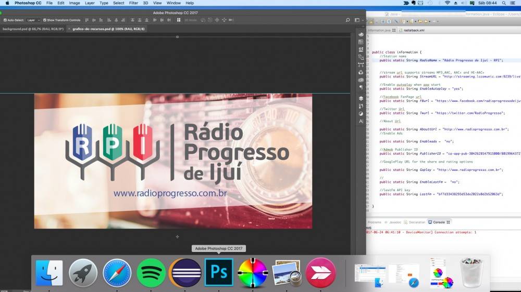The height and width of the screenshot is (292, 521).
Task: Open the Window menu
Action: pos(173,3)
